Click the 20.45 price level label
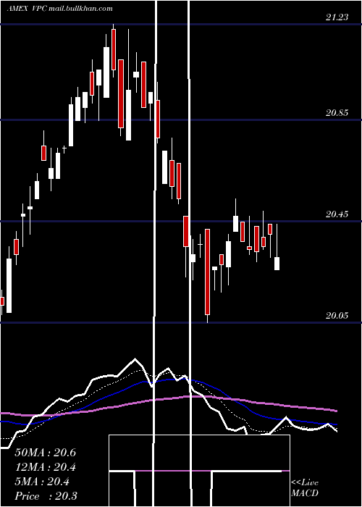The image size is (362, 507). point(337,214)
